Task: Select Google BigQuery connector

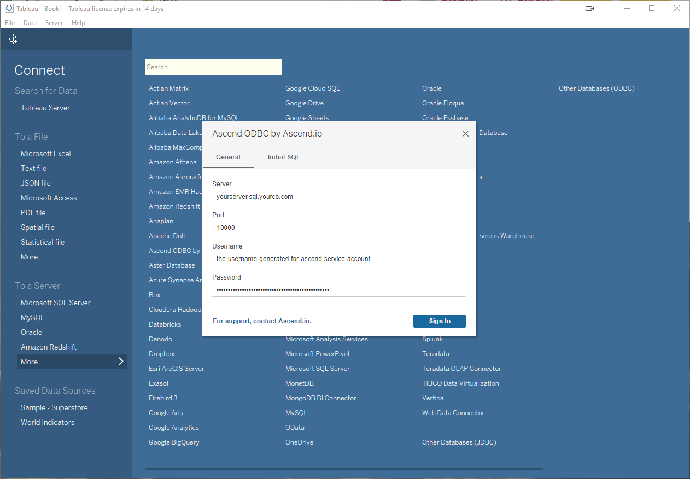Action: coord(174,442)
